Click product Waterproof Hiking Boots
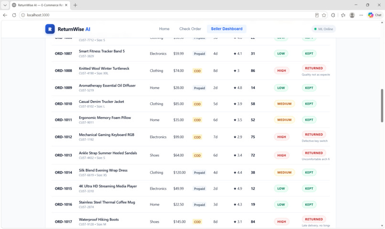The height and width of the screenshot is (229, 385). coord(99,219)
